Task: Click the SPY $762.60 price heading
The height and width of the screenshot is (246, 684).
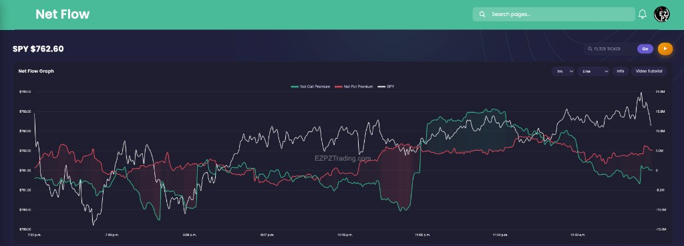Action: coord(38,49)
